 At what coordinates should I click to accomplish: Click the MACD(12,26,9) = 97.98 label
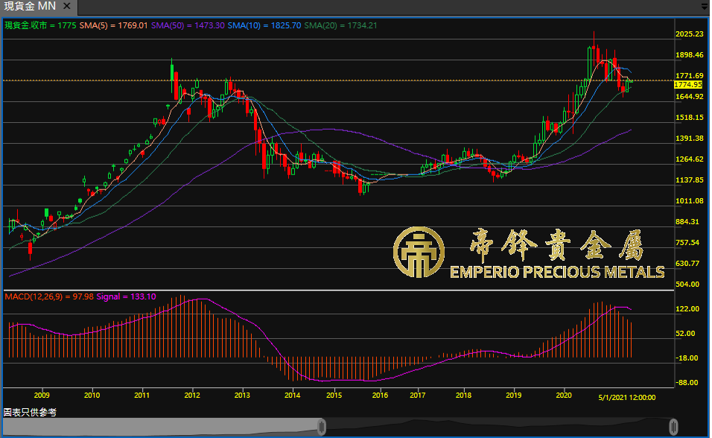49,296
